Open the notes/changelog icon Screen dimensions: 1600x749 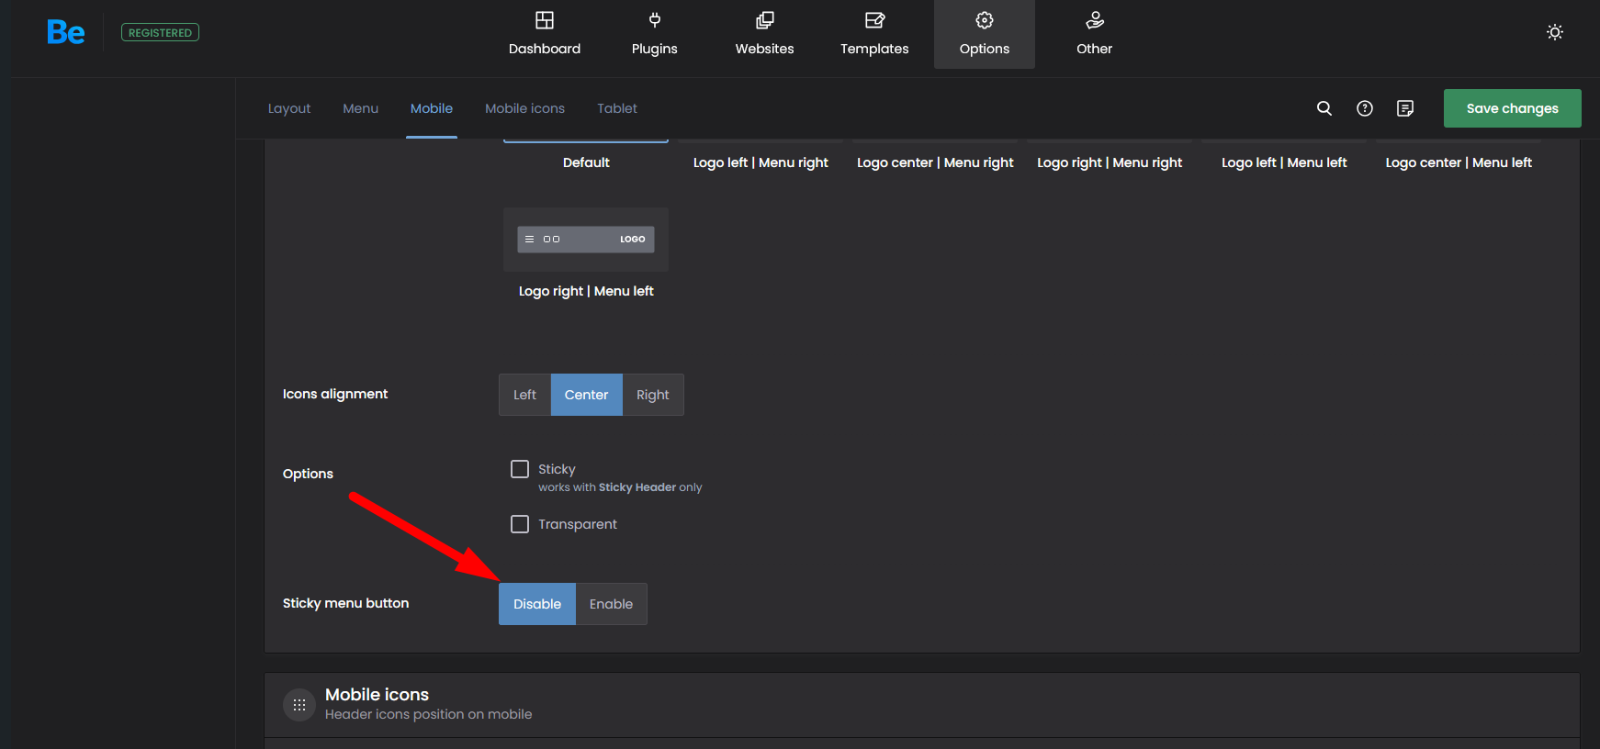click(1405, 108)
